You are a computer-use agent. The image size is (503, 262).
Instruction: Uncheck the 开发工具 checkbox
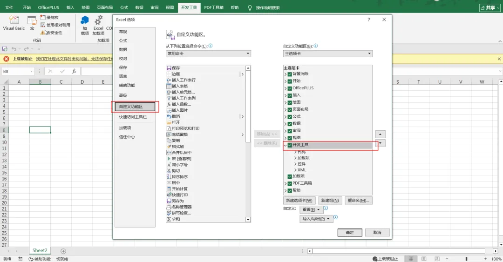pyautogui.click(x=290, y=145)
